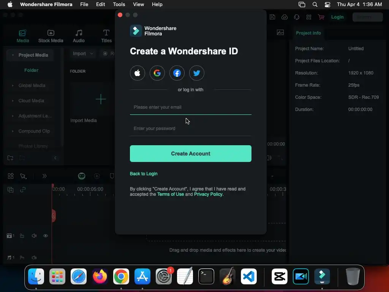Click the save project floppy icon
The width and height of the screenshot is (389, 292).
(272, 17)
